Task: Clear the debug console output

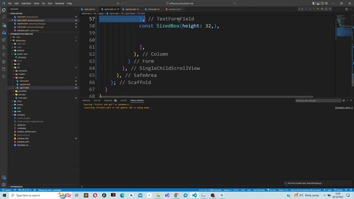Action: [343, 101]
